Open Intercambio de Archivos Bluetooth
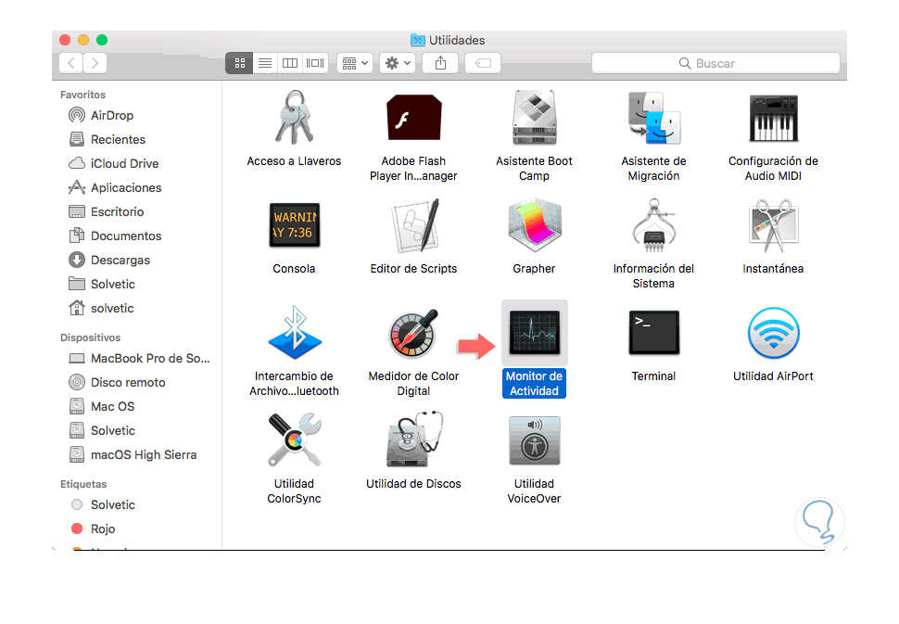899x624 pixels. coord(295,333)
